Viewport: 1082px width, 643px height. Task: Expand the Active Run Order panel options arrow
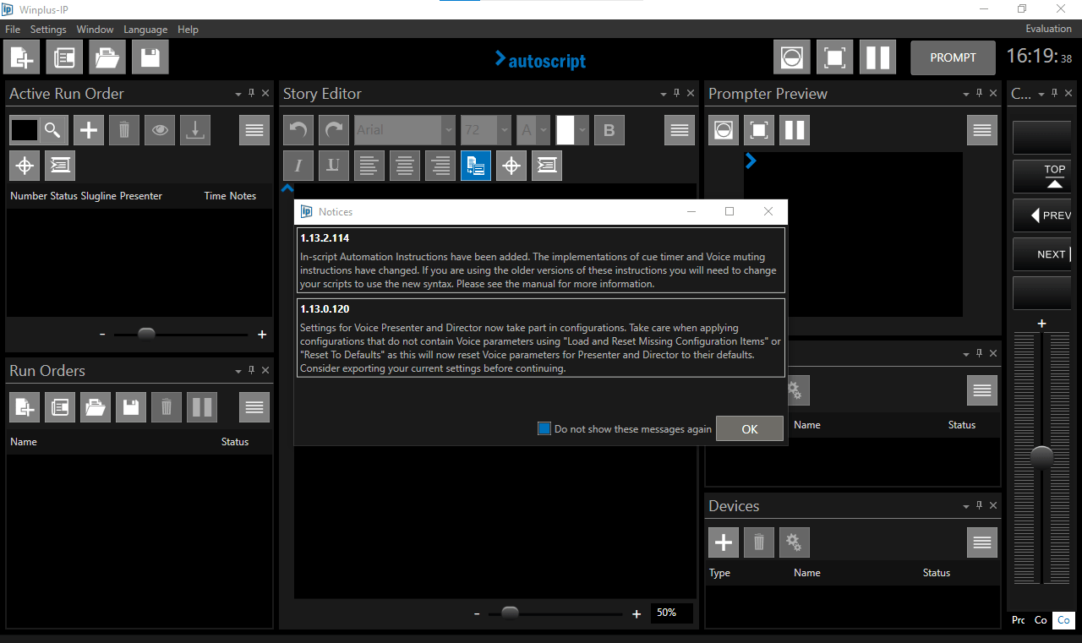(x=238, y=94)
